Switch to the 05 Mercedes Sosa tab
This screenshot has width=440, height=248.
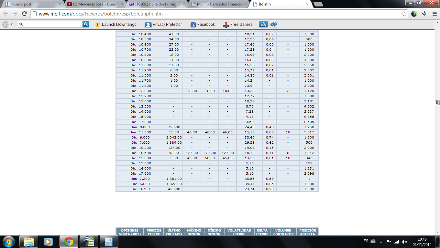(94, 4)
